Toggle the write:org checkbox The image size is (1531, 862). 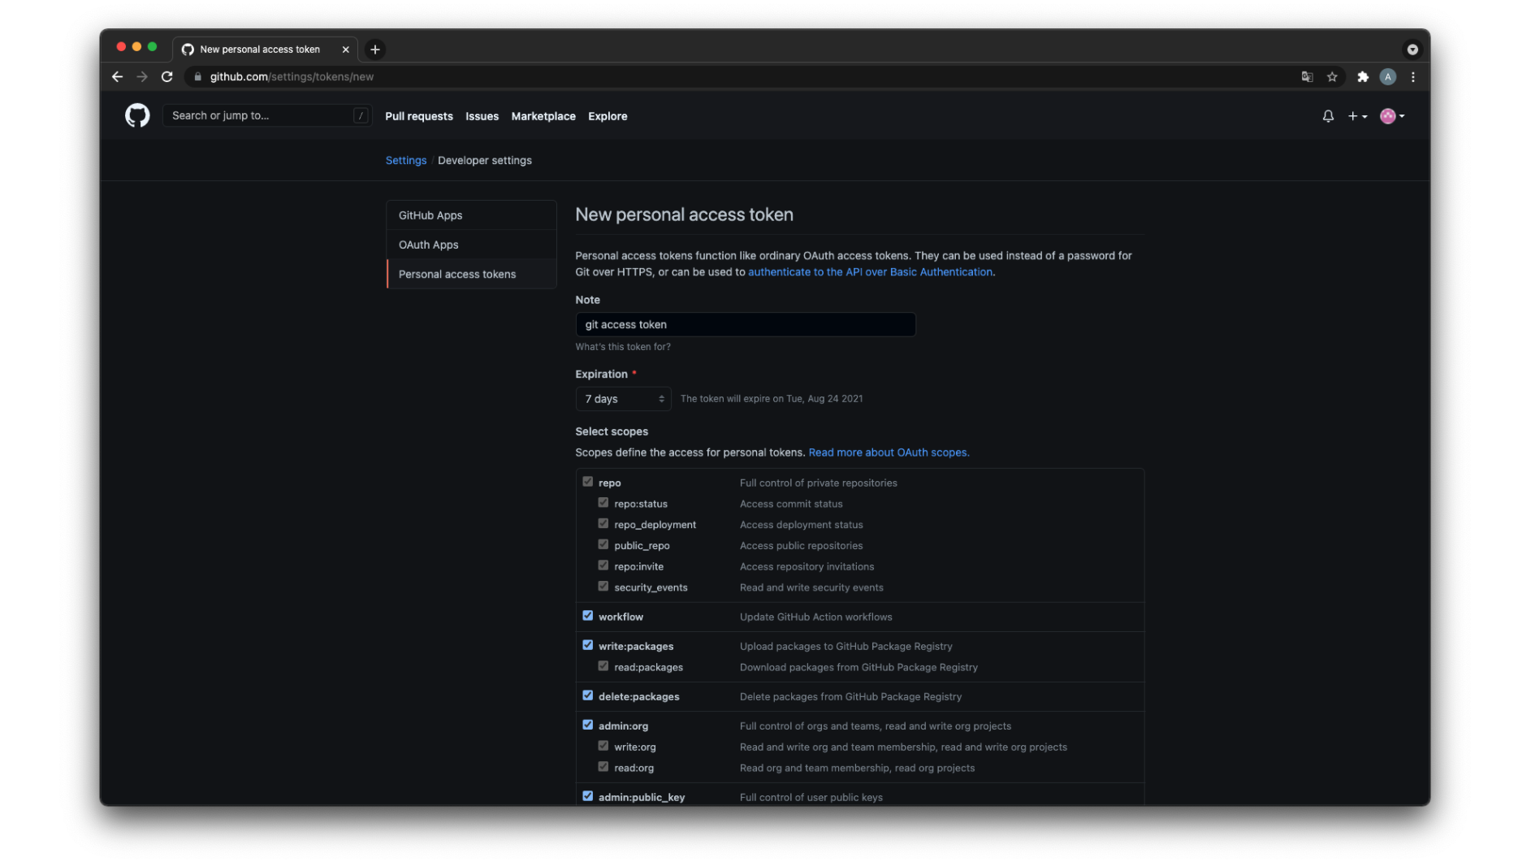(x=603, y=746)
